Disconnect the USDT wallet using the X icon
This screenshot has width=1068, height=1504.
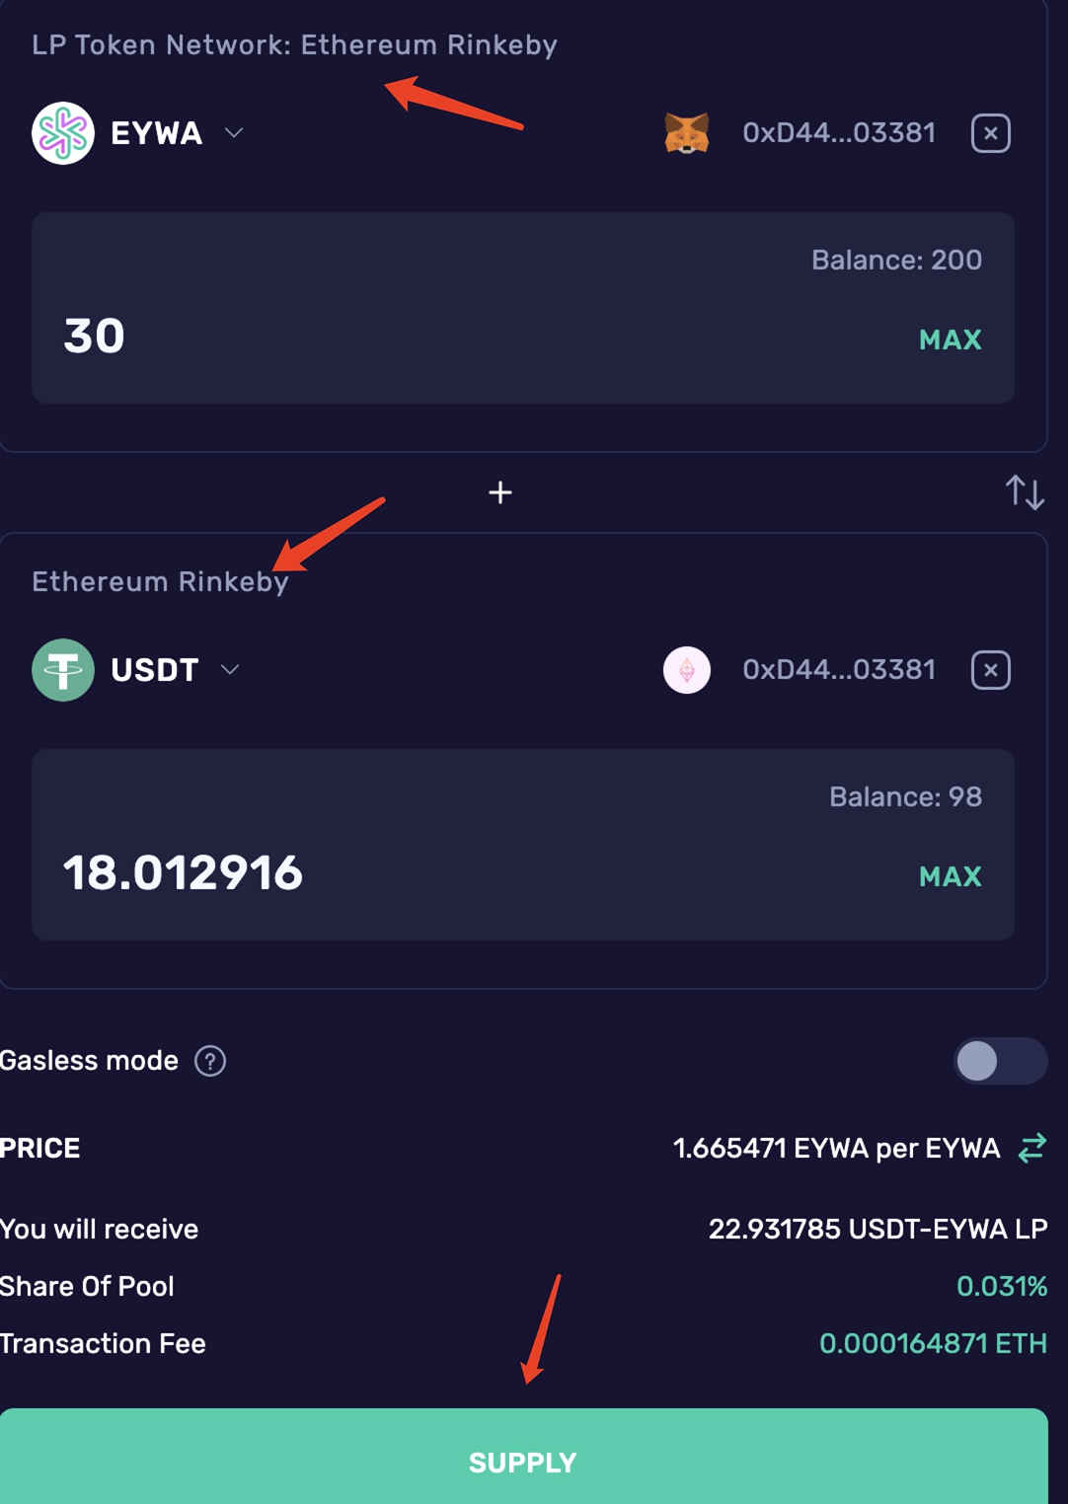pos(990,670)
